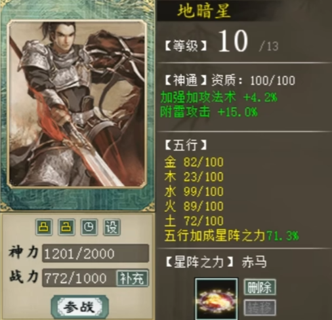Click the 赤马 star formation icon

pyautogui.click(x=217, y=299)
